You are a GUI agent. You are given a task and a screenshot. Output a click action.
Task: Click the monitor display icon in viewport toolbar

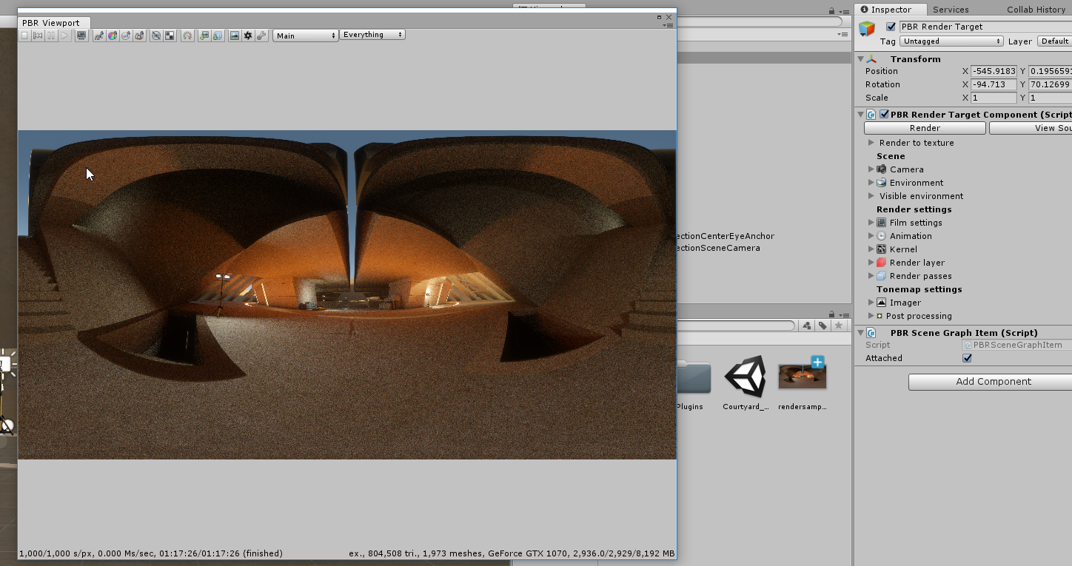(81, 36)
